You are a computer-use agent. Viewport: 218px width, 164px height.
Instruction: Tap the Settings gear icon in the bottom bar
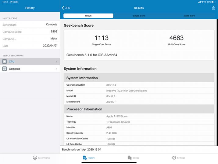174,158
